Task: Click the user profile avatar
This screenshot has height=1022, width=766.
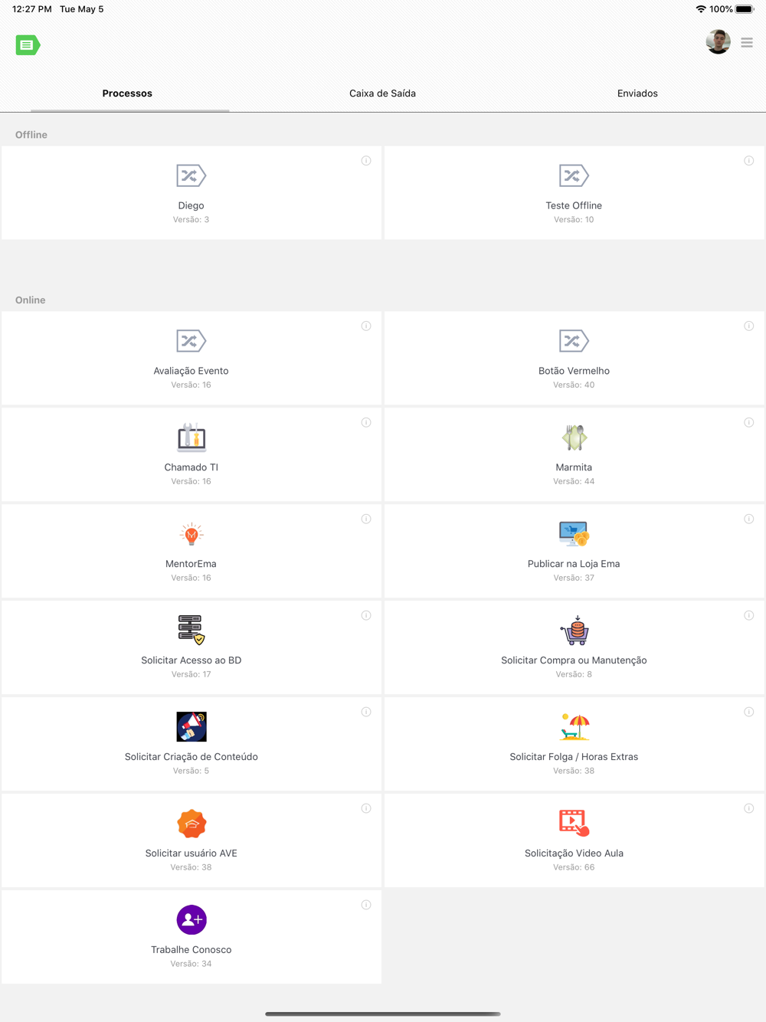Action: pyautogui.click(x=718, y=42)
